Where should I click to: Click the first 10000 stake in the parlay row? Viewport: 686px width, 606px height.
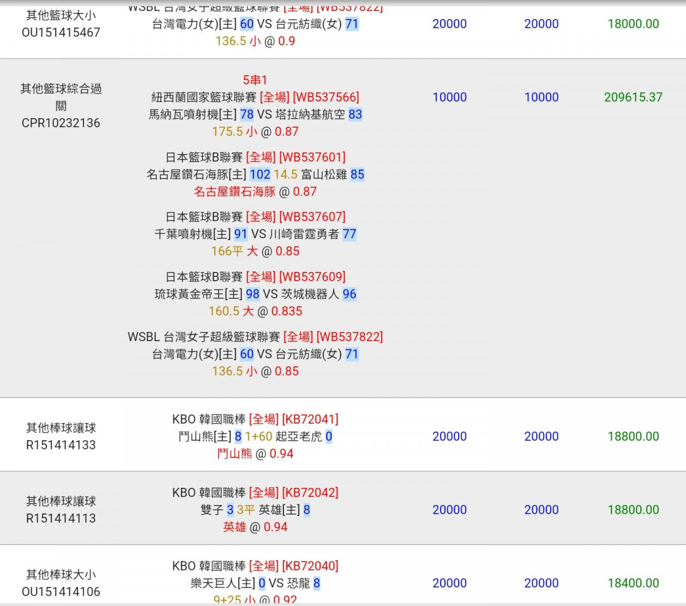pos(449,97)
